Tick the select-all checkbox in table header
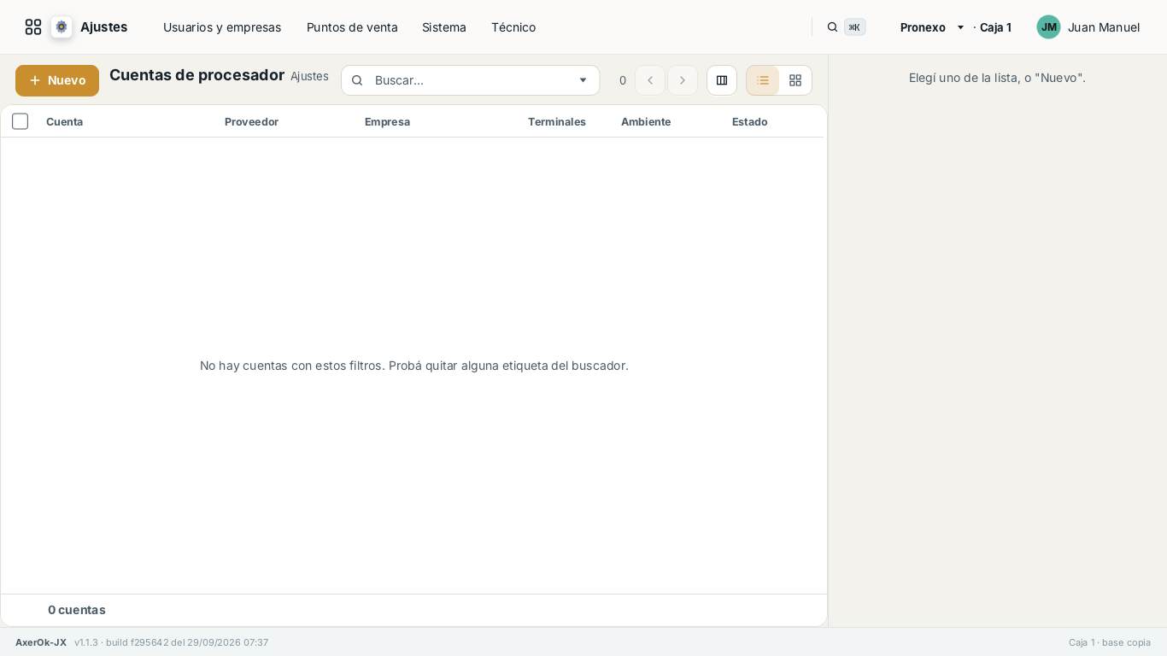This screenshot has width=1167, height=656. click(21, 121)
